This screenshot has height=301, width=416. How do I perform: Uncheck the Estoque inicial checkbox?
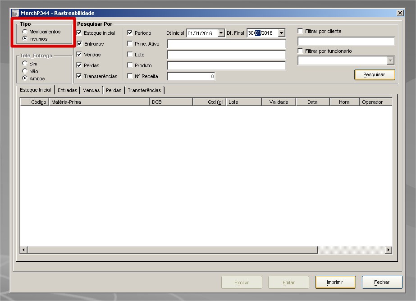click(x=79, y=33)
